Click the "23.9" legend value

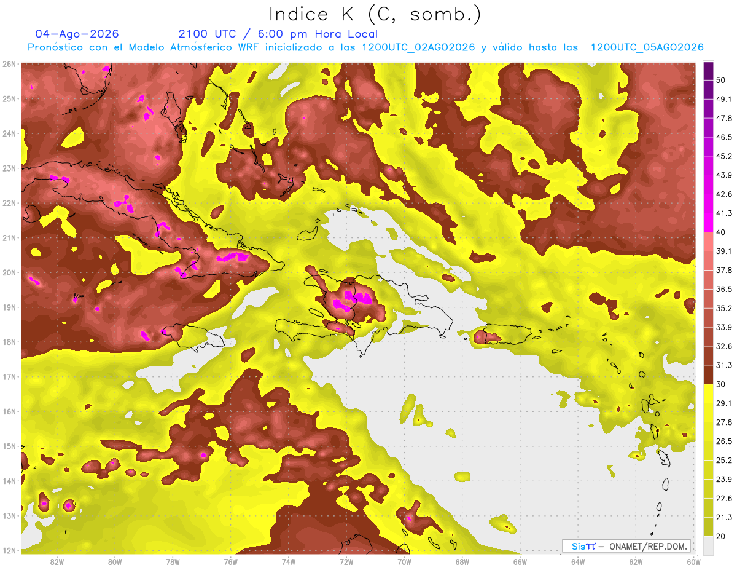click(724, 480)
